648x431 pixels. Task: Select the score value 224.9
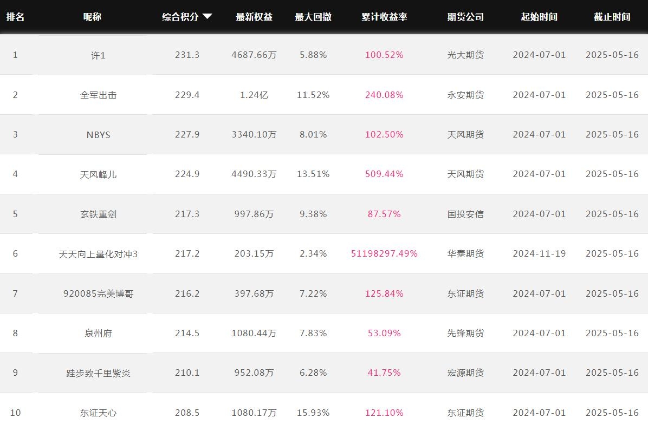coord(187,174)
